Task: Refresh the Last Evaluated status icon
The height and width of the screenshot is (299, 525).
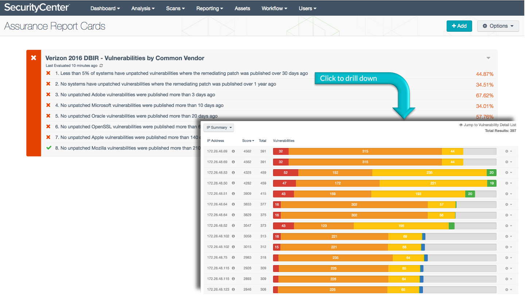Action: coord(101,66)
